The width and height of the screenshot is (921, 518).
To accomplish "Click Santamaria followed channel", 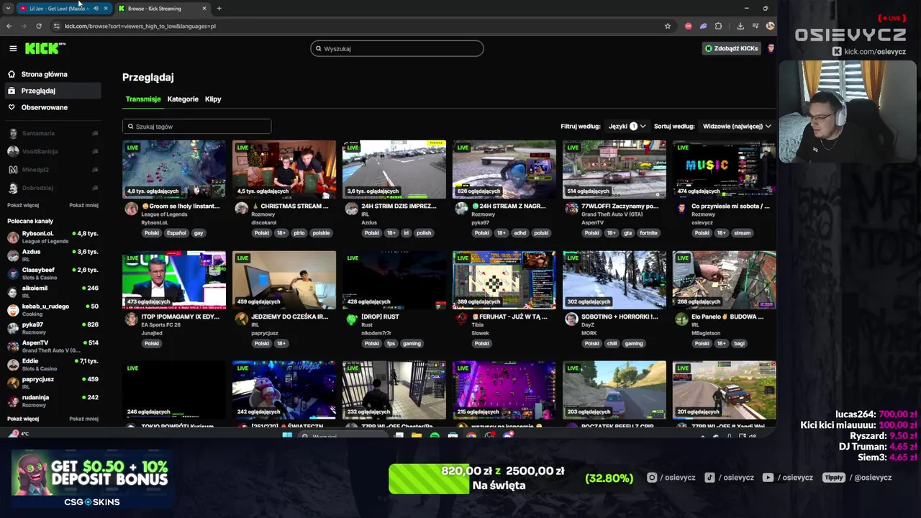I will click(53, 133).
